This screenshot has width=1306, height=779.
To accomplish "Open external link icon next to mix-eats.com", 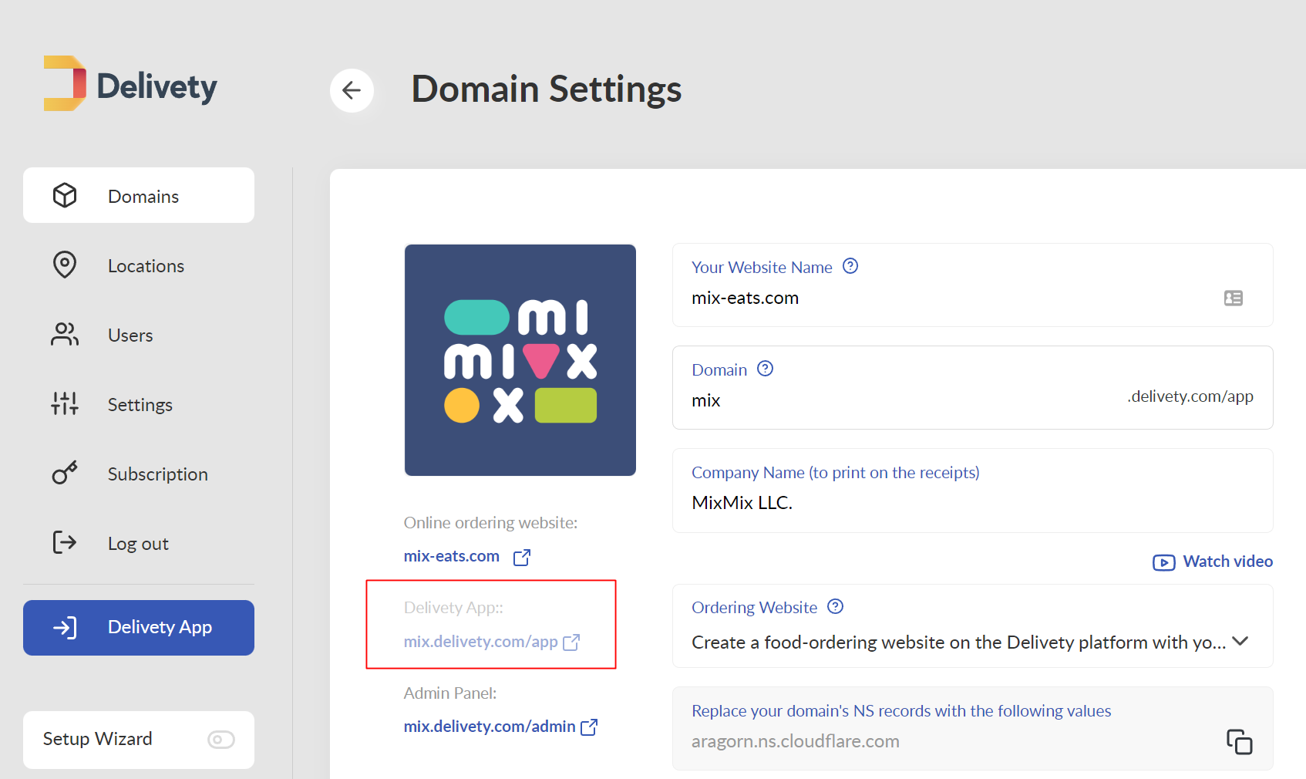I will point(522,557).
